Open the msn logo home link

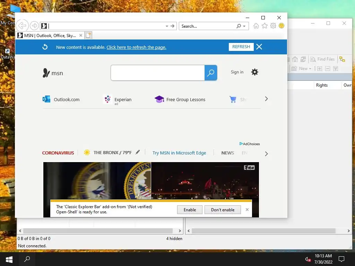[53, 73]
